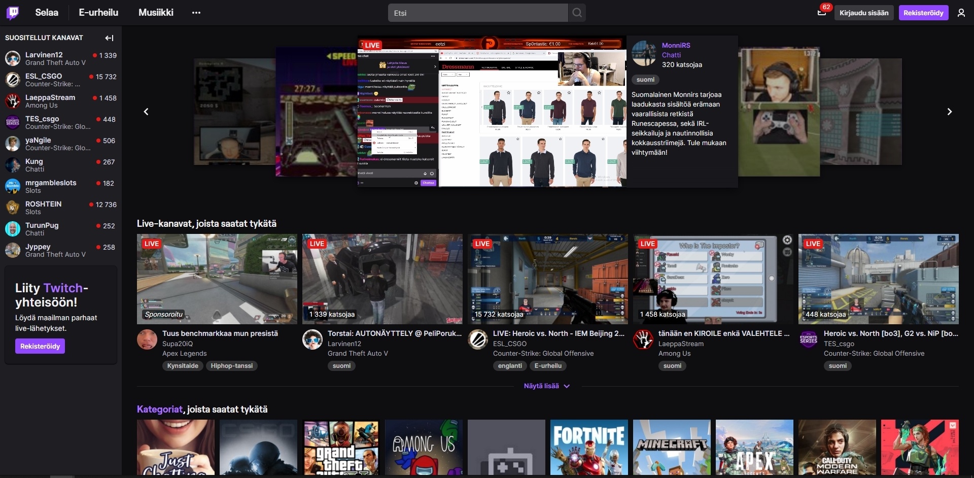This screenshot has height=478, width=974.
Task: Click the featured stream video player
Action: 492,112
